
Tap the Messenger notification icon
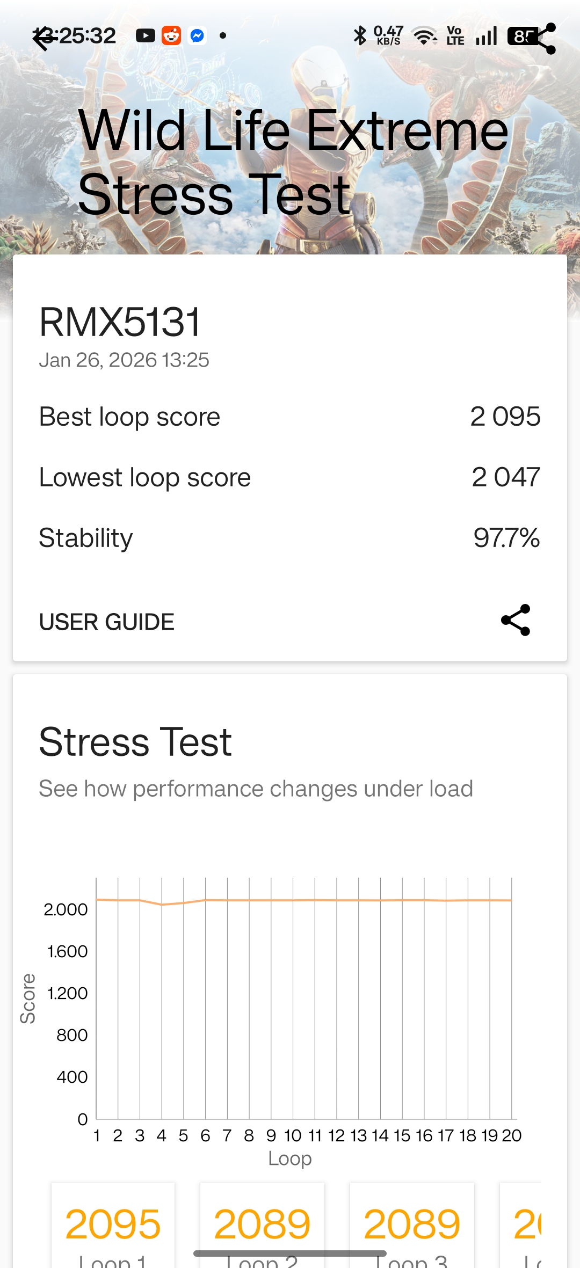197,36
